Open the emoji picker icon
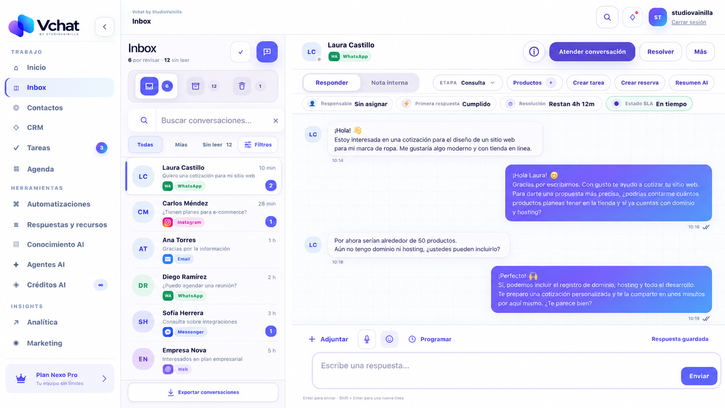The image size is (725, 408). [389, 339]
